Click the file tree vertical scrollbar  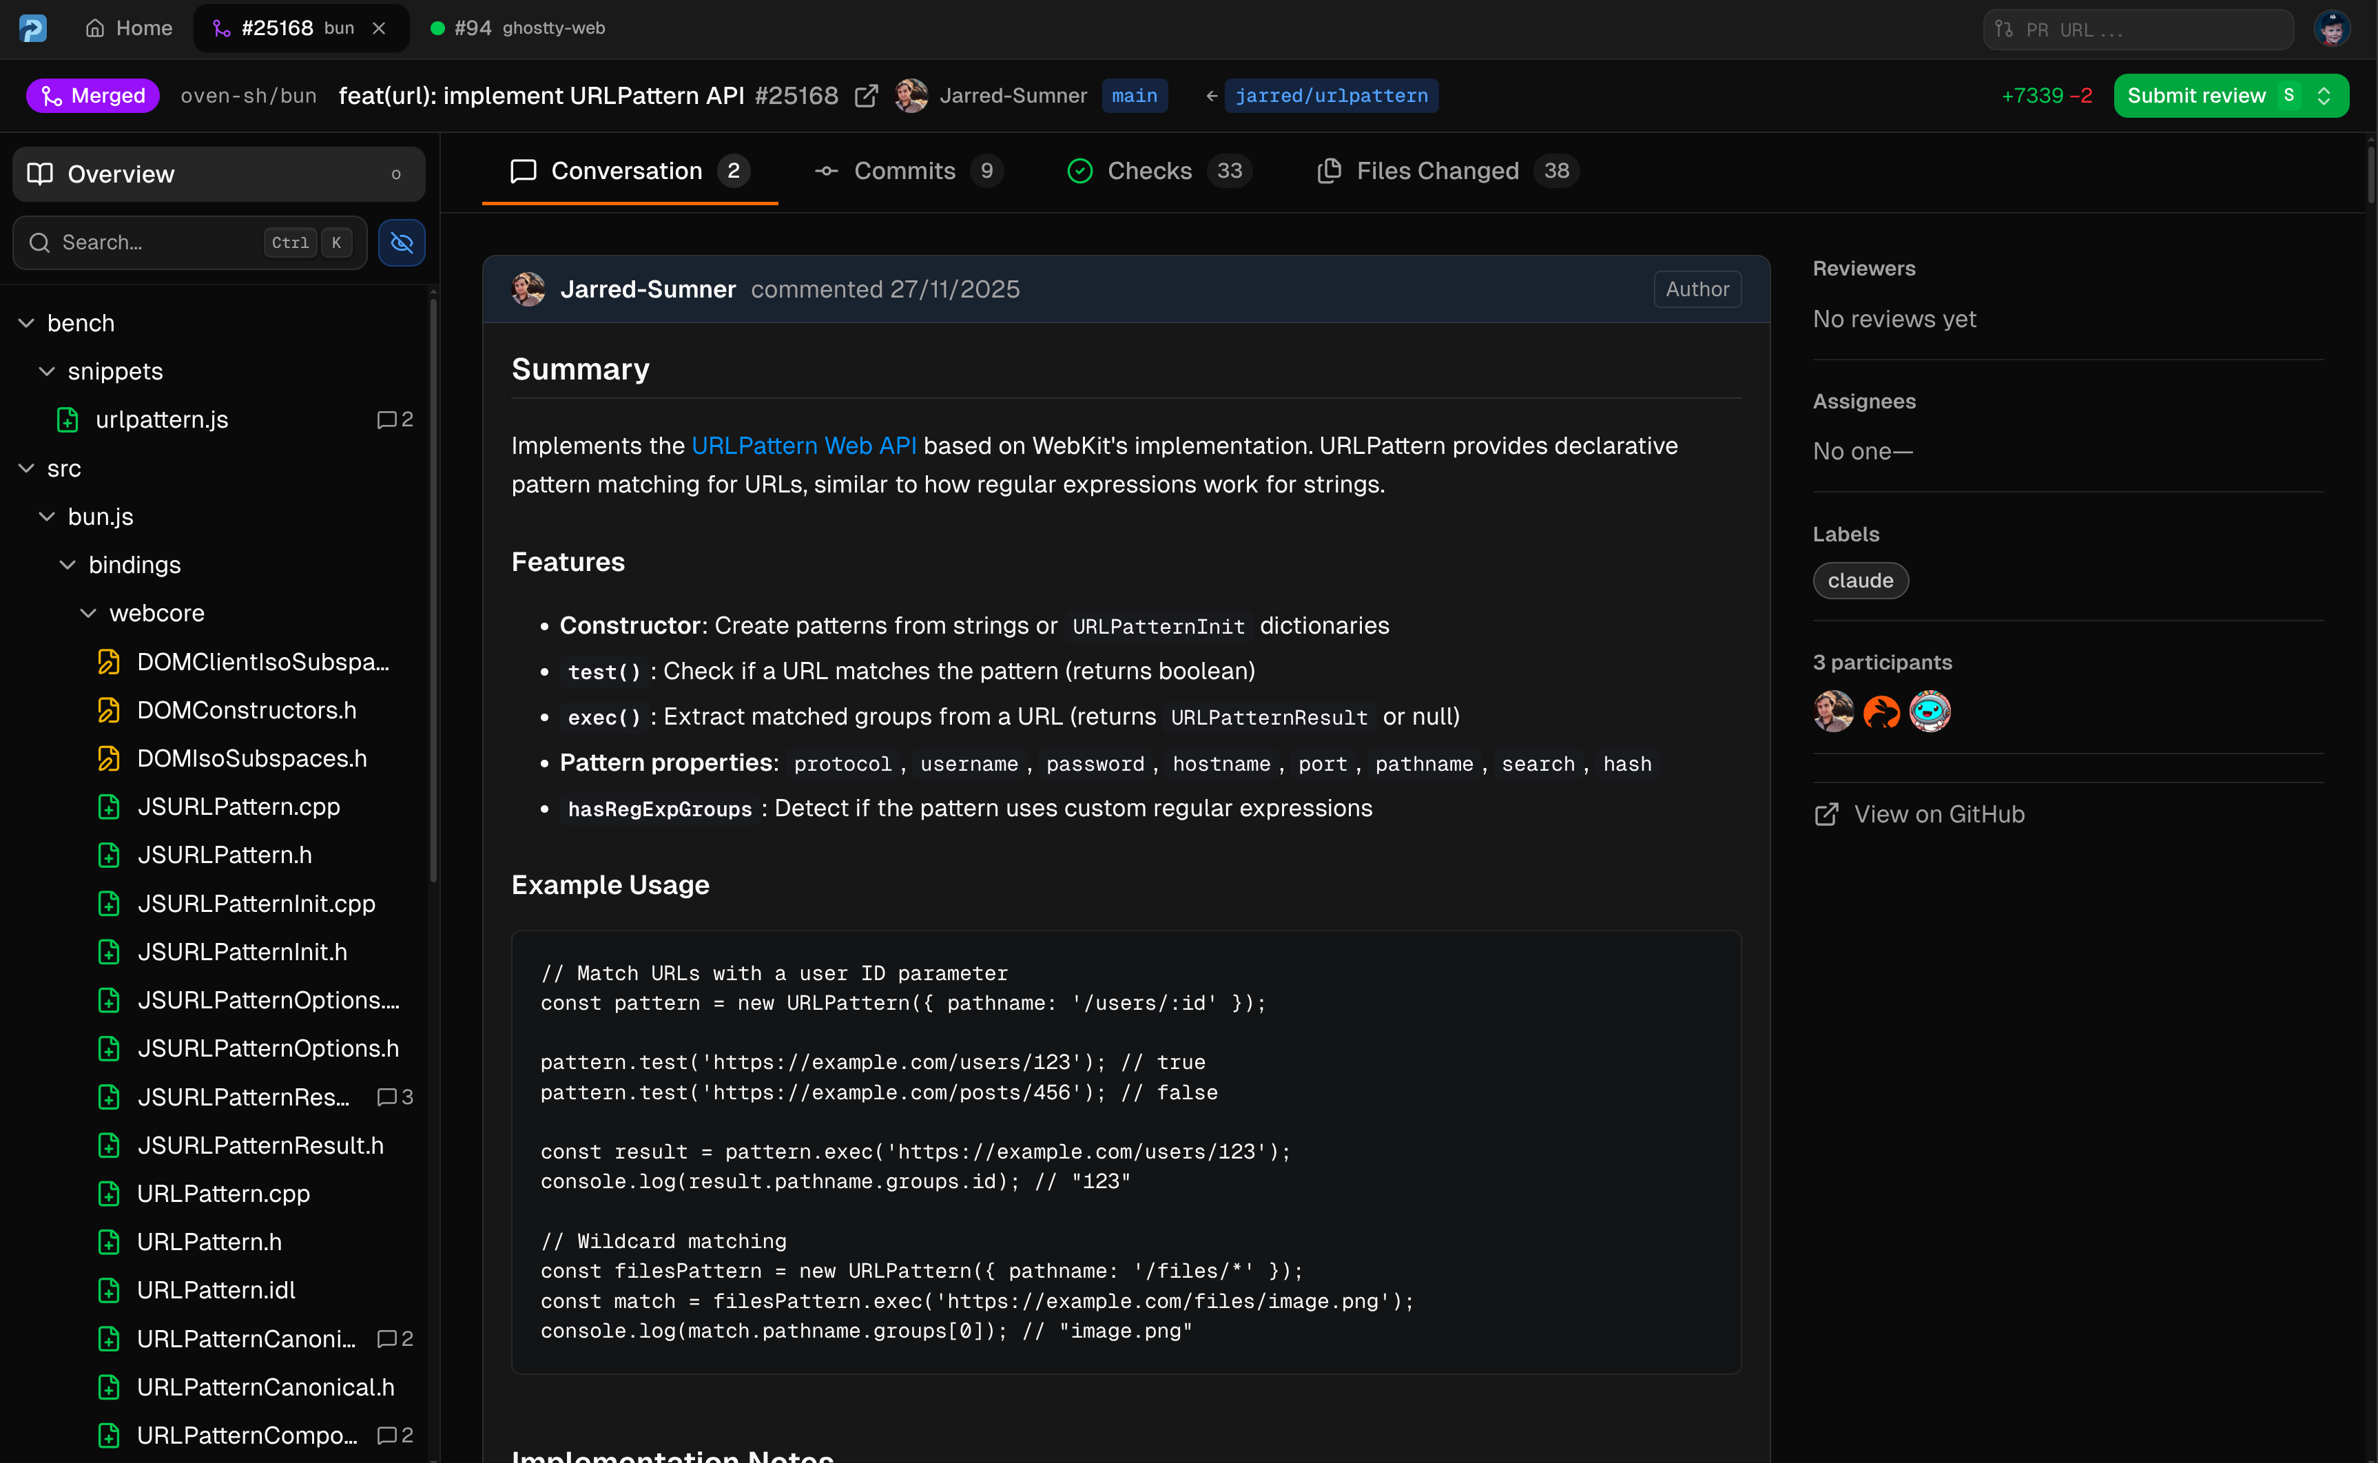[433, 590]
